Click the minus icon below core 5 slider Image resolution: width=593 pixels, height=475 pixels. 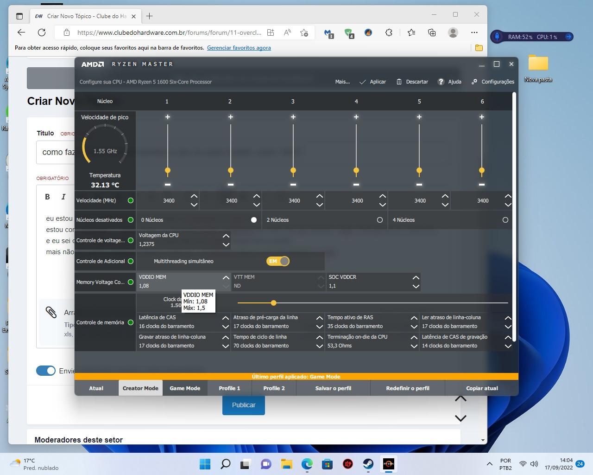419,185
